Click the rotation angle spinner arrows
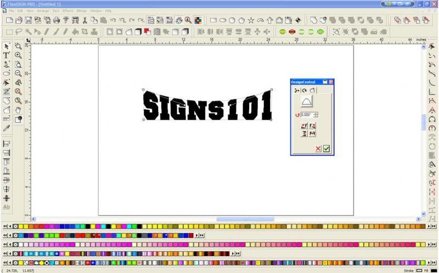This screenshot has width=439, height=273. tap(316, 115)
